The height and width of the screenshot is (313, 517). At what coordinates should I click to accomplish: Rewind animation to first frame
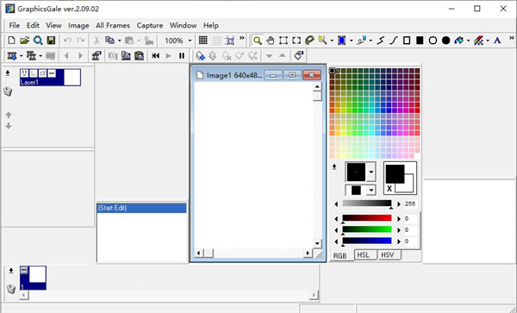pyautogui.click(x=155, y=56)
